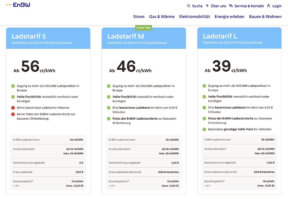Click green check beside kostenlose Ladekarte in Ladetarif L

click(x=204, y=108)
